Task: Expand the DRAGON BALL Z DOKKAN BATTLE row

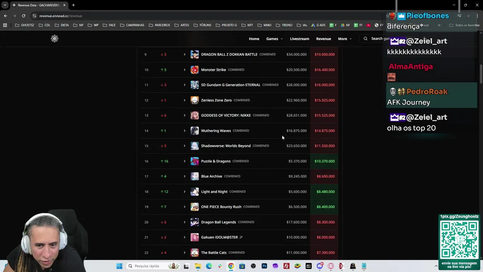Action: pos(185,54)
